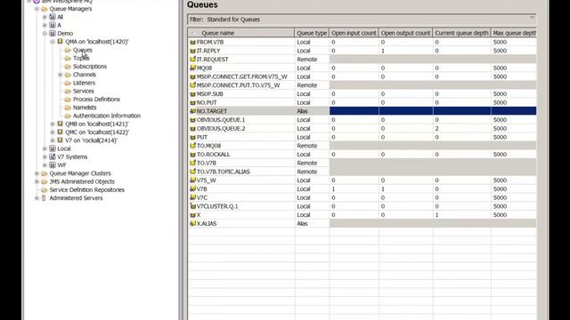Select Service Definition Repositories tree item

click(87, 189)
